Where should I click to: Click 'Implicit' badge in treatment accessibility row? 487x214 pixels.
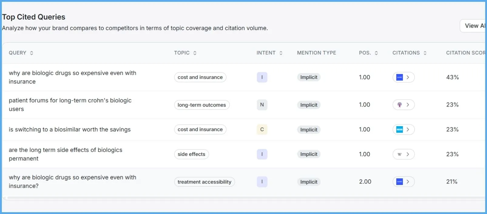[309, 182]
